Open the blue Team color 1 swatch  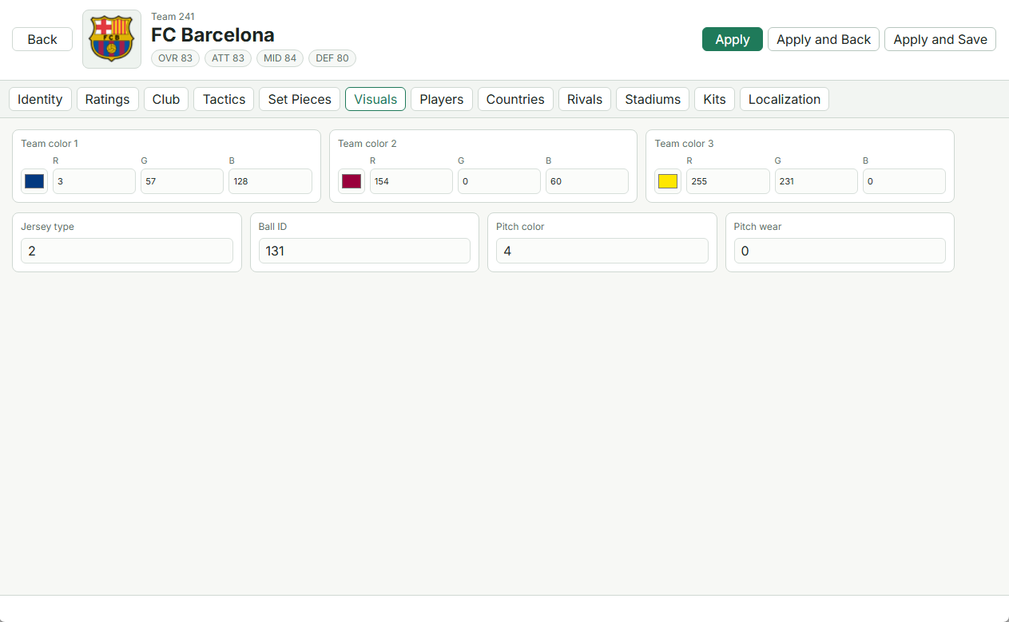[x=34, y=181]
